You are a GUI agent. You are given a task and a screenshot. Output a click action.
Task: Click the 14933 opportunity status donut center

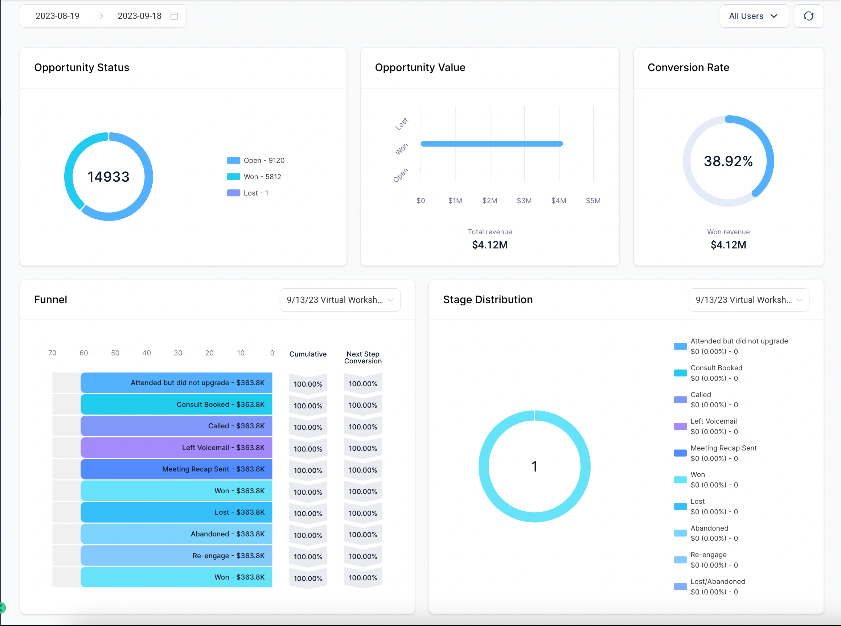click(x=108, y=177)
